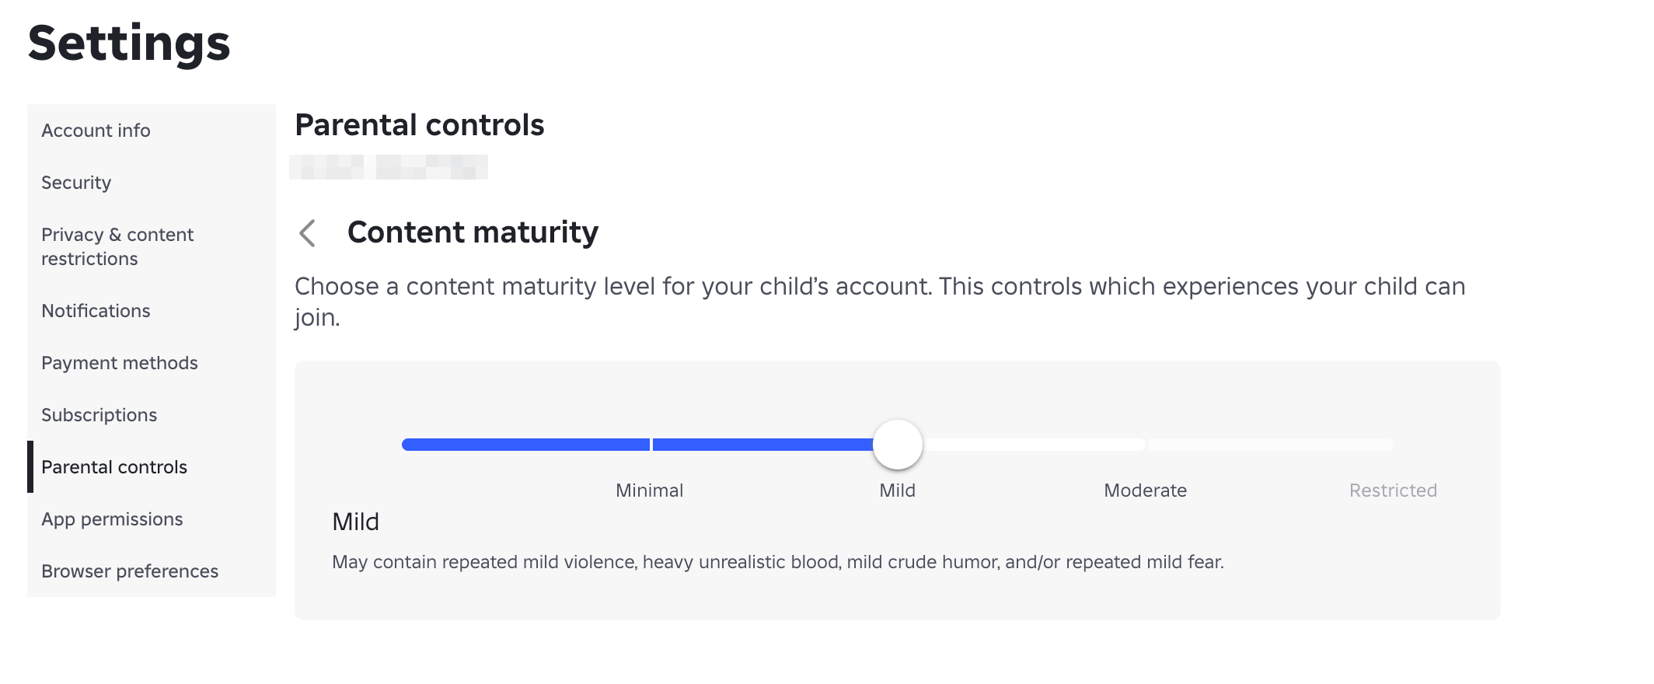Open Notifications settings
Screen dimensions: 1654x684
96,310
